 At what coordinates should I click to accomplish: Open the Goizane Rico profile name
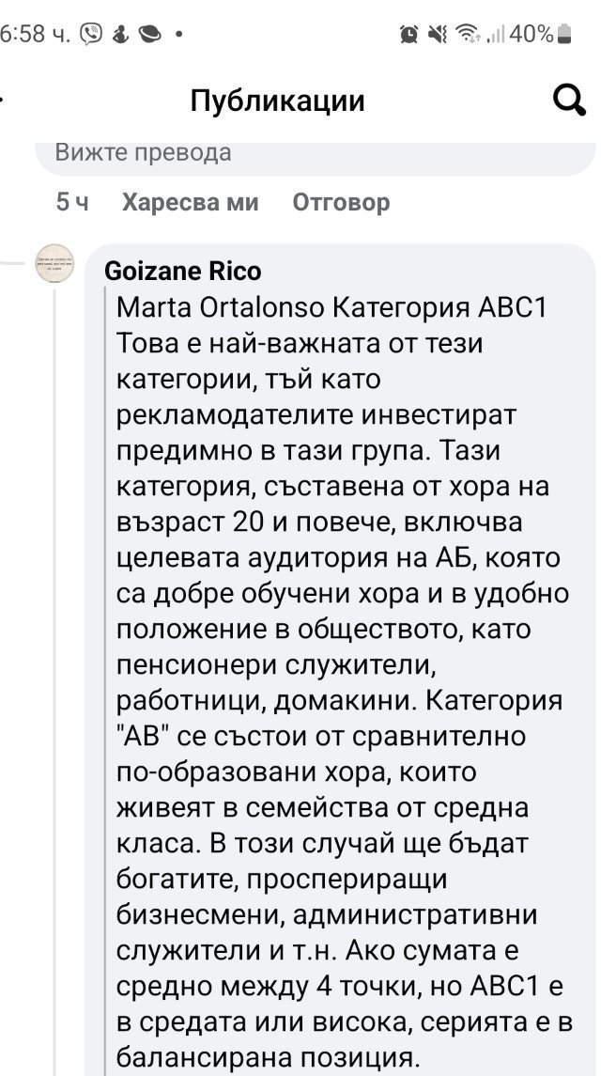(x=182, y=271)
